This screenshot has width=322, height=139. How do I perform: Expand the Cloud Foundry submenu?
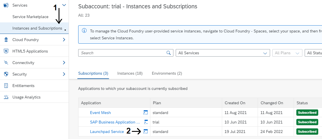tap(64, 40)
